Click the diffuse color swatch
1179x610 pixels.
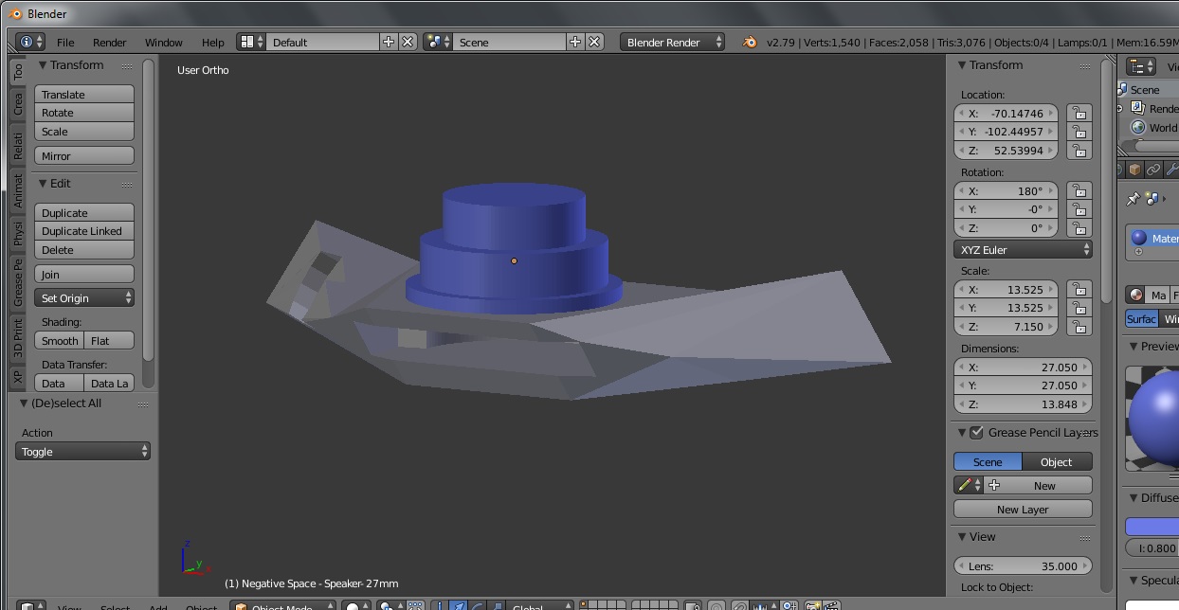(x=1152, y=527)
